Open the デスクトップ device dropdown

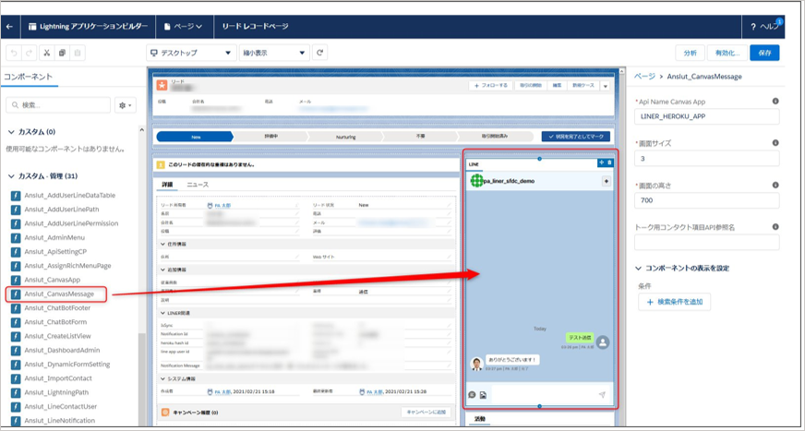(x=190, y=53)
